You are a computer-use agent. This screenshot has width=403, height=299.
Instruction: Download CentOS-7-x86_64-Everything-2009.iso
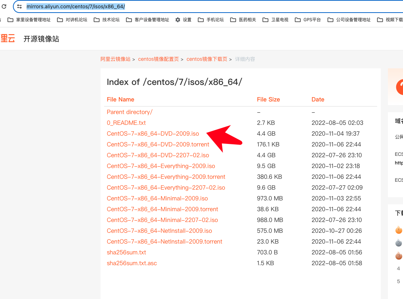coord(161,166)
